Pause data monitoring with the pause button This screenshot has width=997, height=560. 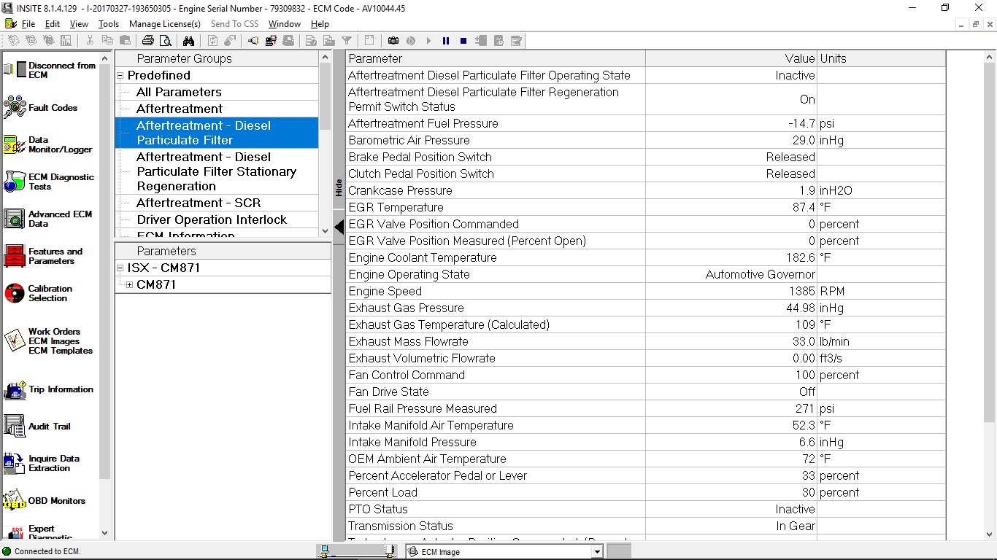pyautogui.click(x=446, y=41)
